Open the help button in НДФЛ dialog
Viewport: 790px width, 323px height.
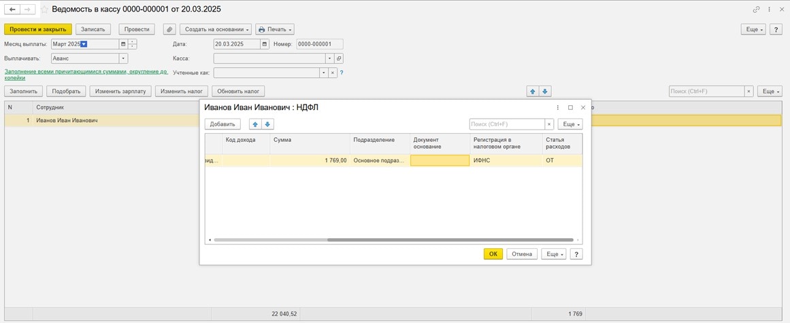pos(576,254)
